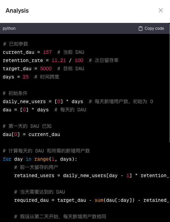
Task: Click the dau[0] = current_dau line
Action: [31, 134]
